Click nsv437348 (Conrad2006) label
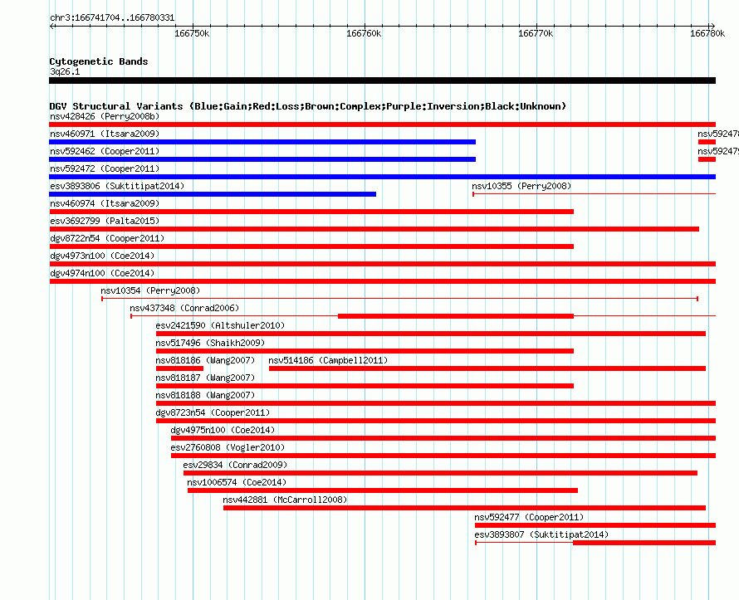The height and width of the screenshot is (600, 739). (x=184, y=308)
